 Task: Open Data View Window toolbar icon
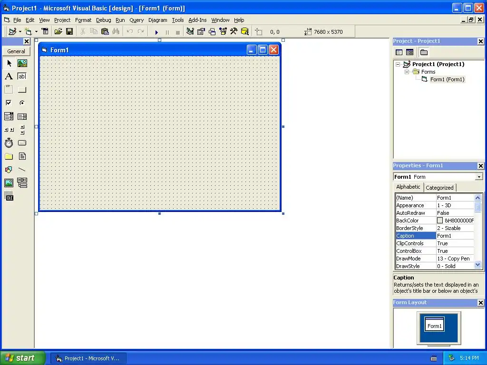tap(245, 31)
